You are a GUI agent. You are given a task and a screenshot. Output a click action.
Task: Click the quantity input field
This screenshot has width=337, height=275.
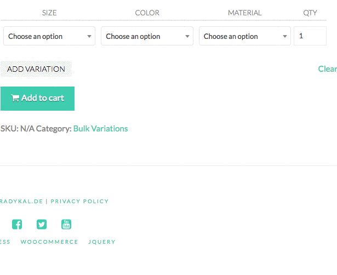click(310, 36)
